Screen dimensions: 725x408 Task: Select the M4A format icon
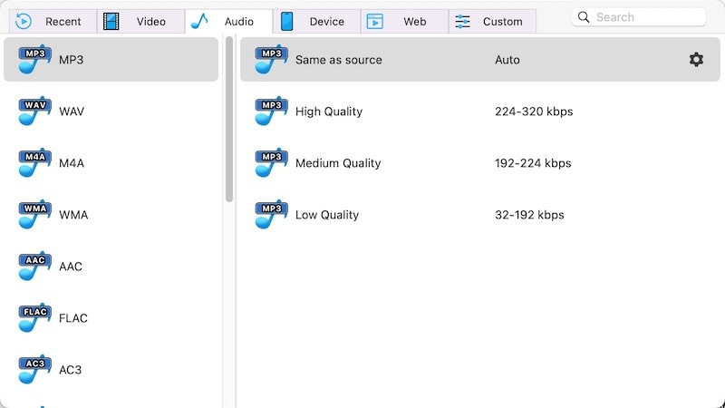point(34,163)
